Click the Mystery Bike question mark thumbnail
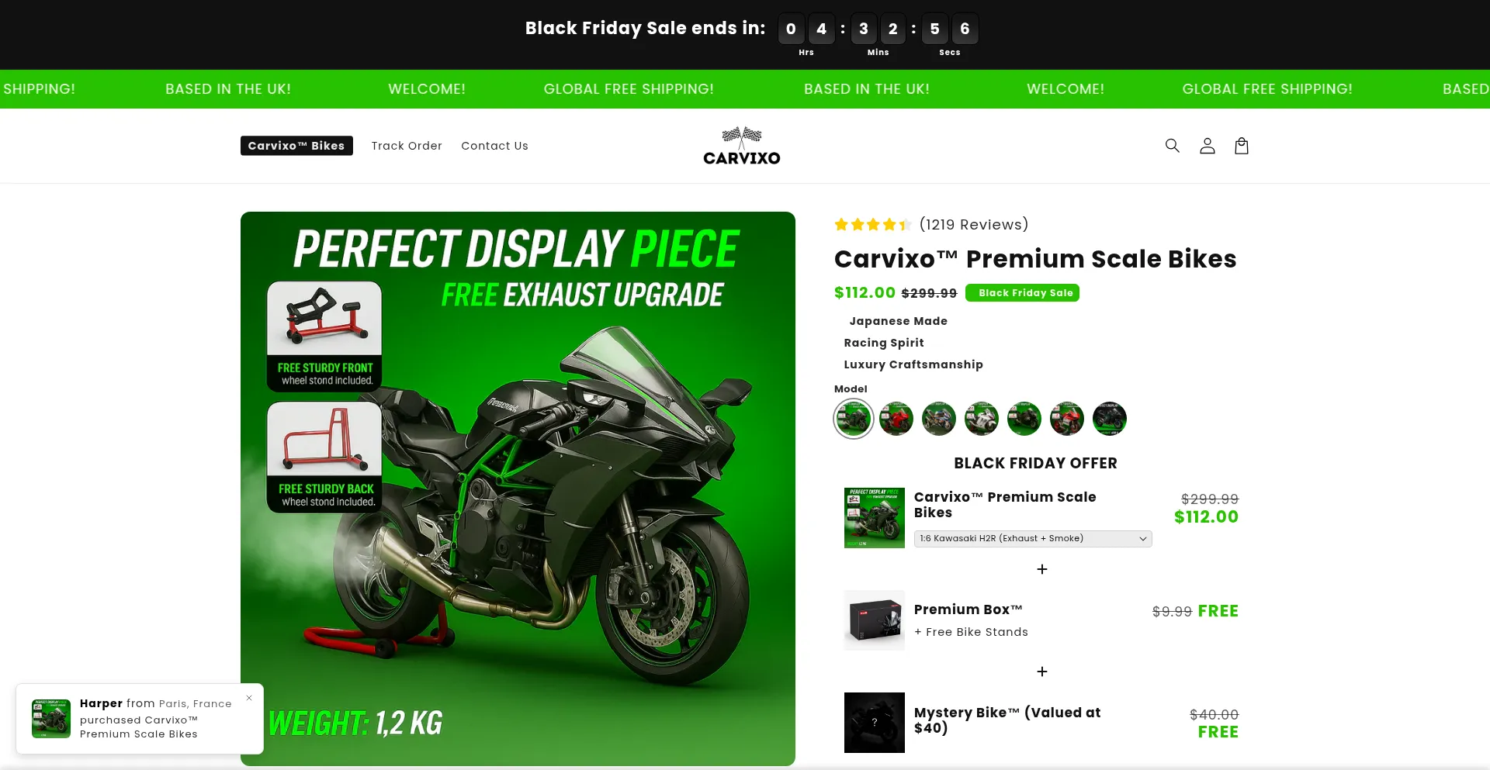Image resolution: width=1490 pixels, height=770 pixels. (875, 723)
